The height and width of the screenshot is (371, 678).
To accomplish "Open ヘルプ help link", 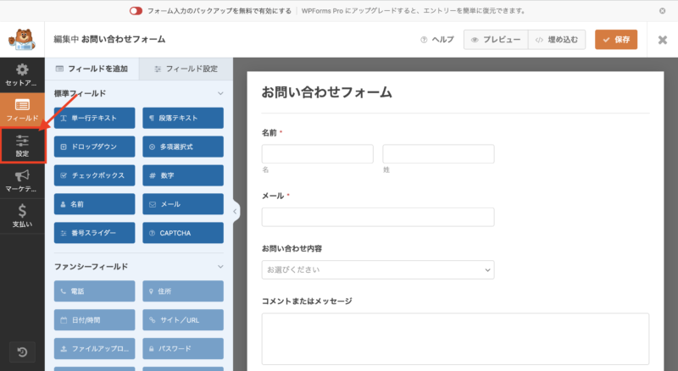I will [437, 40].
